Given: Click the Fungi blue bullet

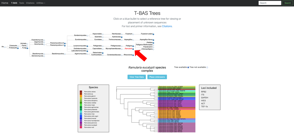Looking at the screenshot, I should click(x=27, y=48).
